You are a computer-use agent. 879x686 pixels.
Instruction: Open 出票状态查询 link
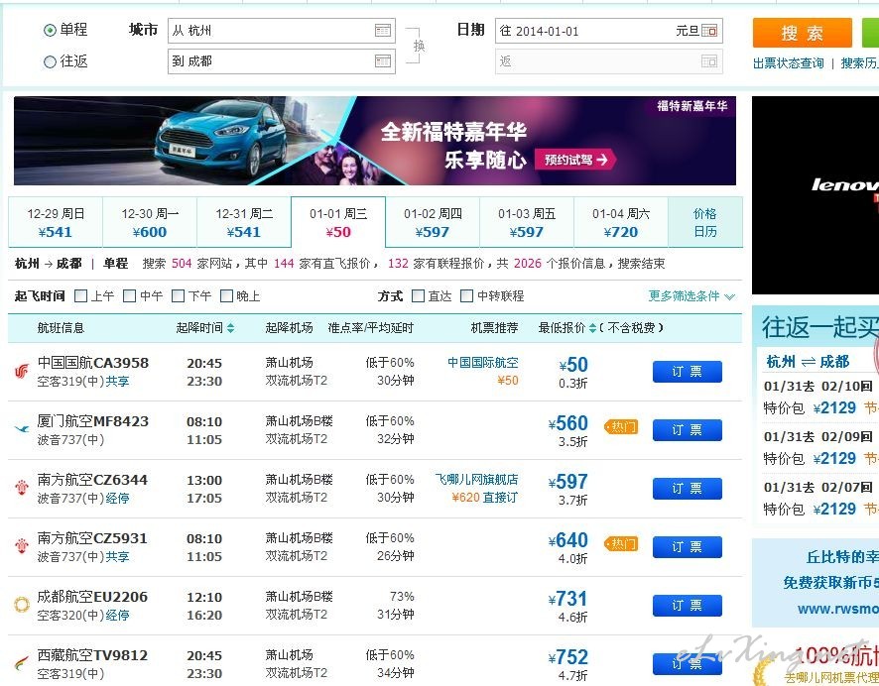click(788, 63)
